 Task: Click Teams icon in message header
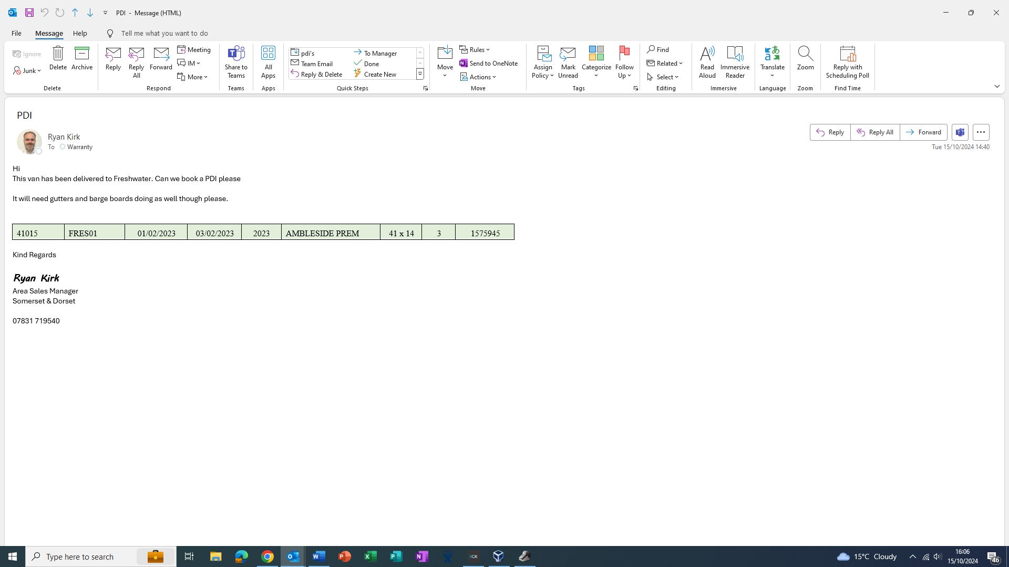coord(960,132)
